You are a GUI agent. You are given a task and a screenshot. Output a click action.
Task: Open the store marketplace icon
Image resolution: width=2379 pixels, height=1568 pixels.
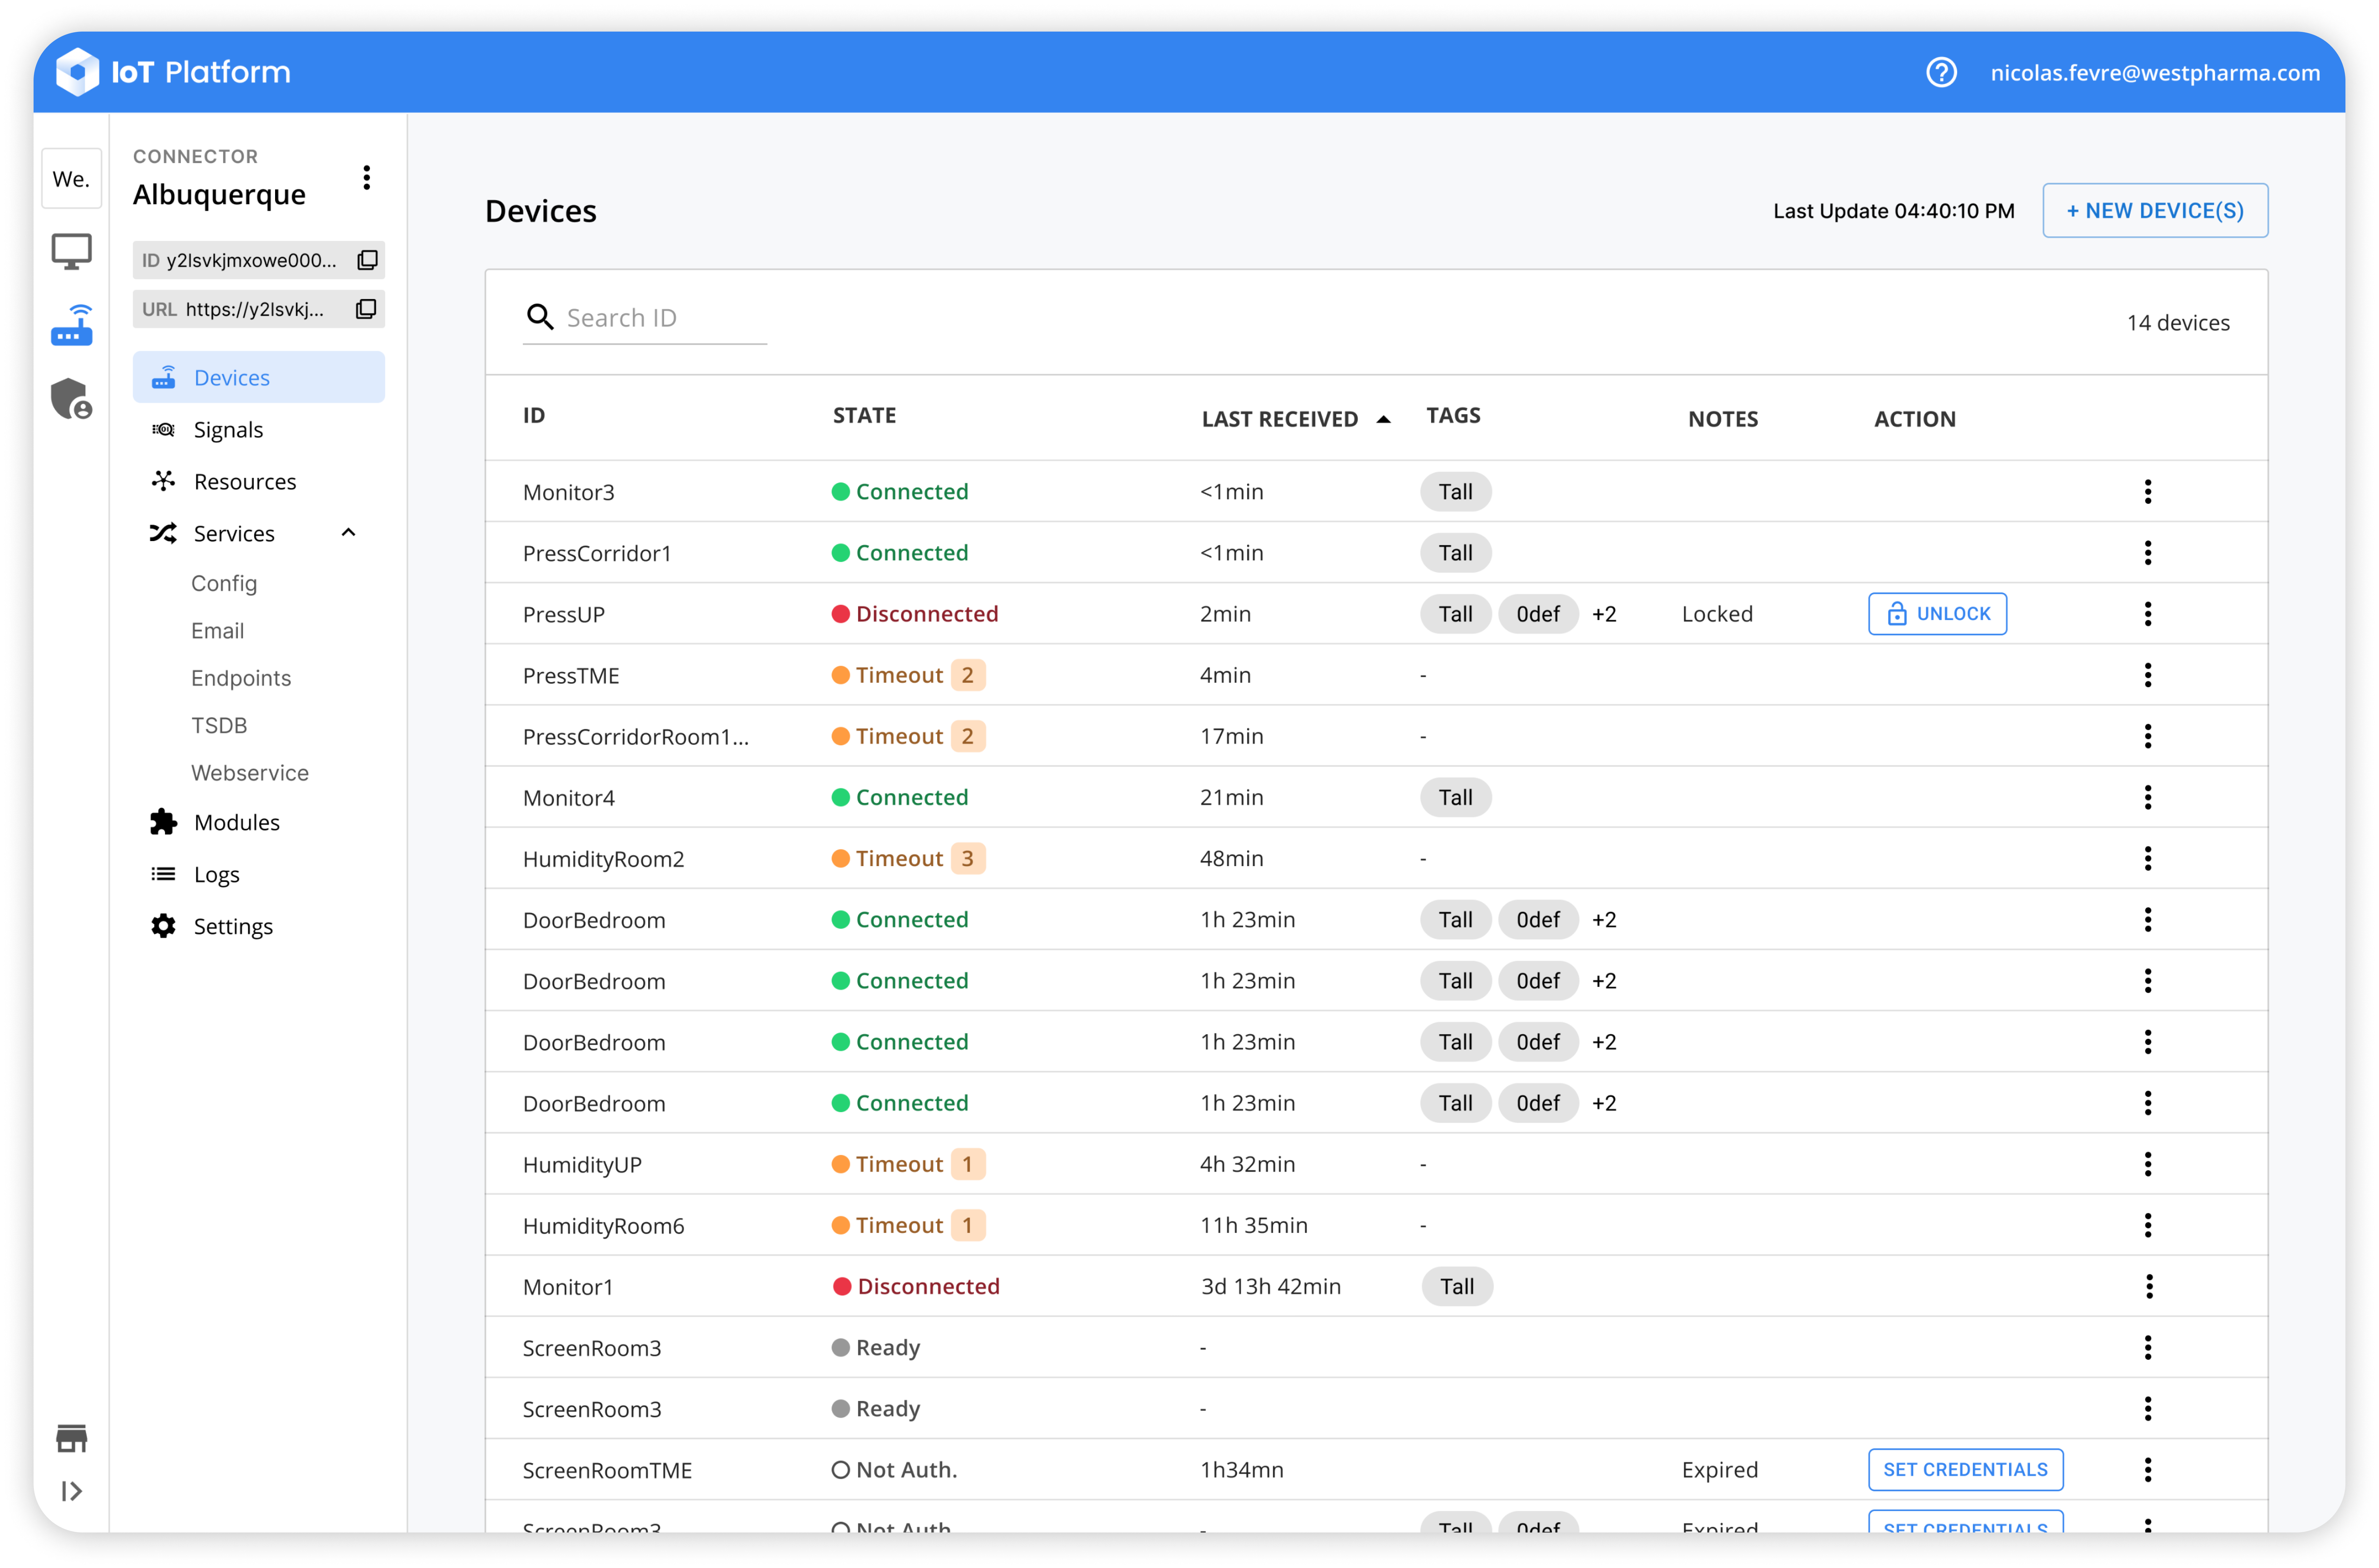(x=72, y=1438)
